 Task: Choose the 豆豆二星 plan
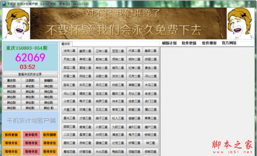coord(118,51)
